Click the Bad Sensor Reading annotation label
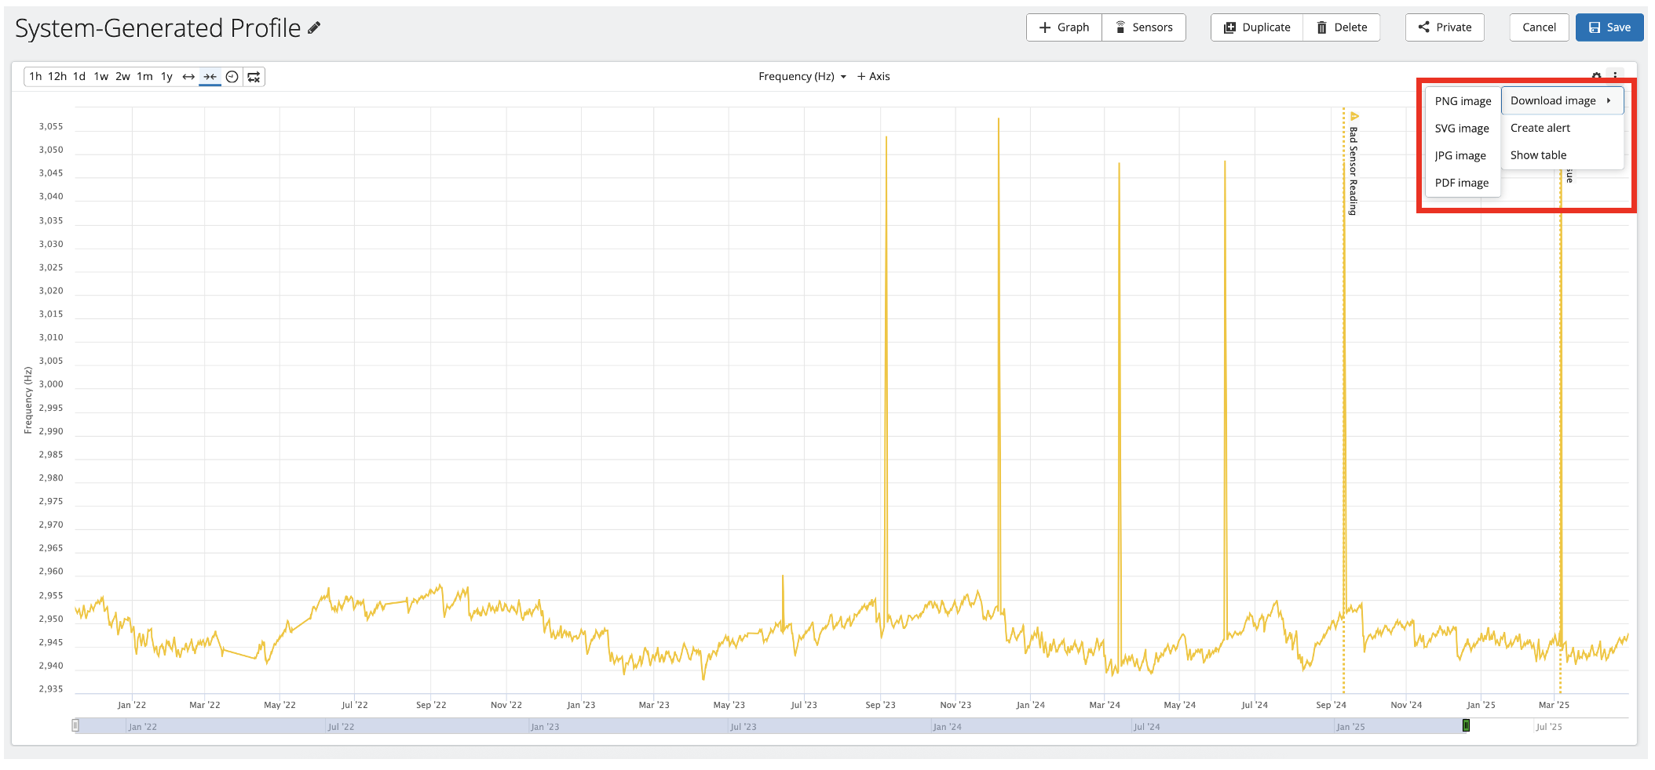Viewport: 1655px width, 770px height. point(1354,171)
